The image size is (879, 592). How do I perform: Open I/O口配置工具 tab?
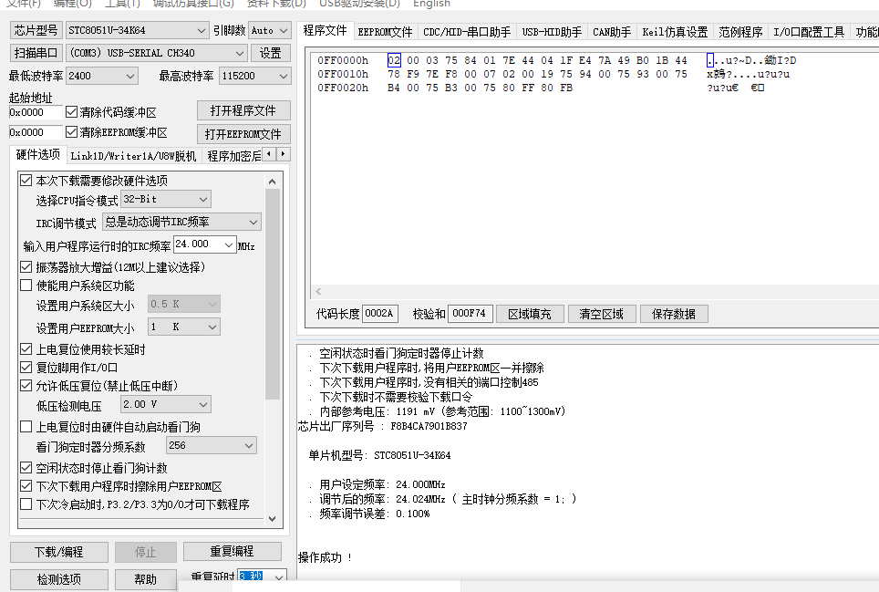[809, 32]
